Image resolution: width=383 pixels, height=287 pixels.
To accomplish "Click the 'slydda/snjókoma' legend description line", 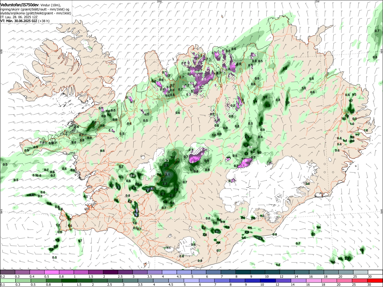I will pyautogui.click(x=36, y=13).
